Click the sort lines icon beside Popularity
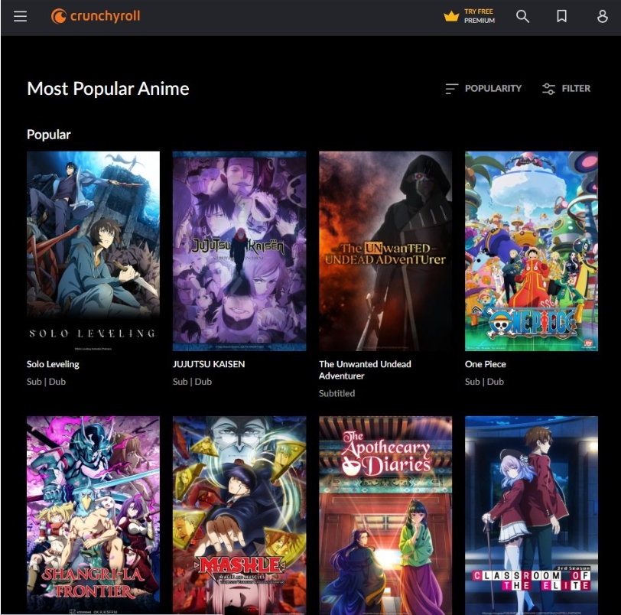The width and height of the screenshot is (621, 615). point(452,89)
